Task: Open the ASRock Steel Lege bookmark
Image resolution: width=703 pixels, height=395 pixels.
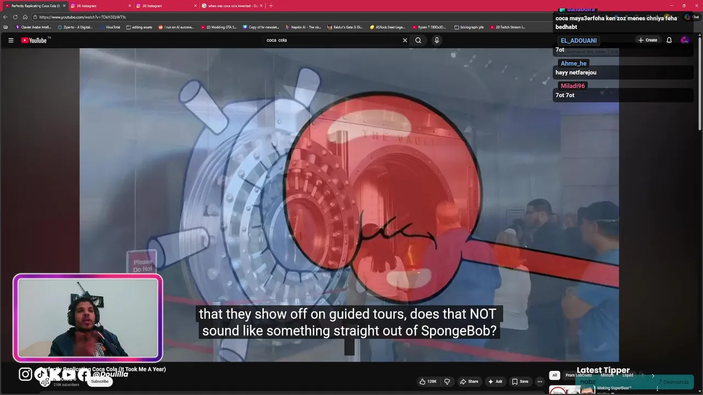Action: 387,27
